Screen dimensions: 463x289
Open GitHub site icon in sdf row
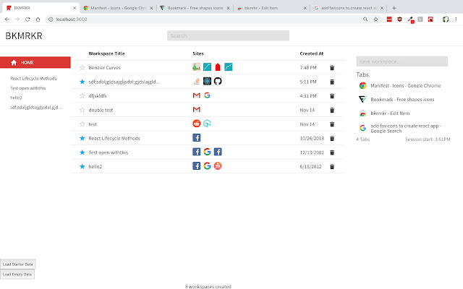point(218,81)
